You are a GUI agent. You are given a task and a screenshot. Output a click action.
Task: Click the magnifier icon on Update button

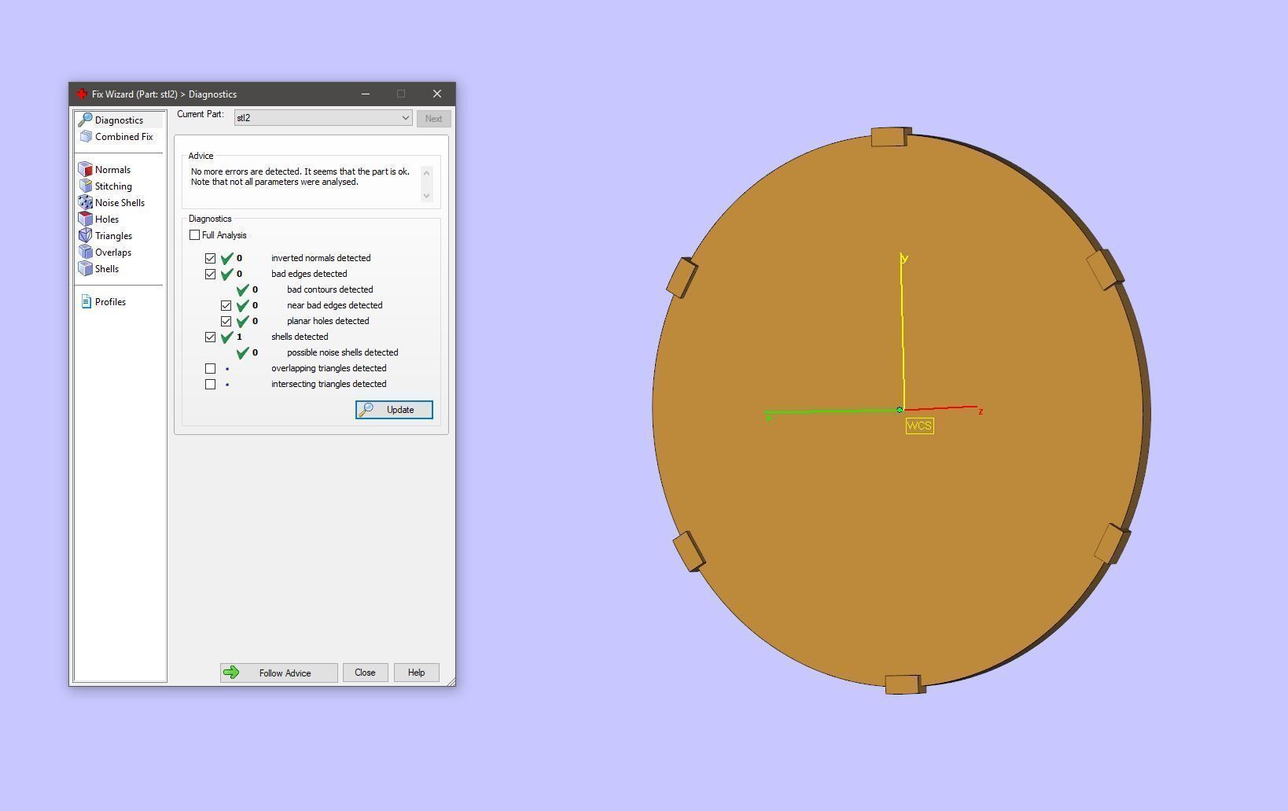click(x=366, y=410)
